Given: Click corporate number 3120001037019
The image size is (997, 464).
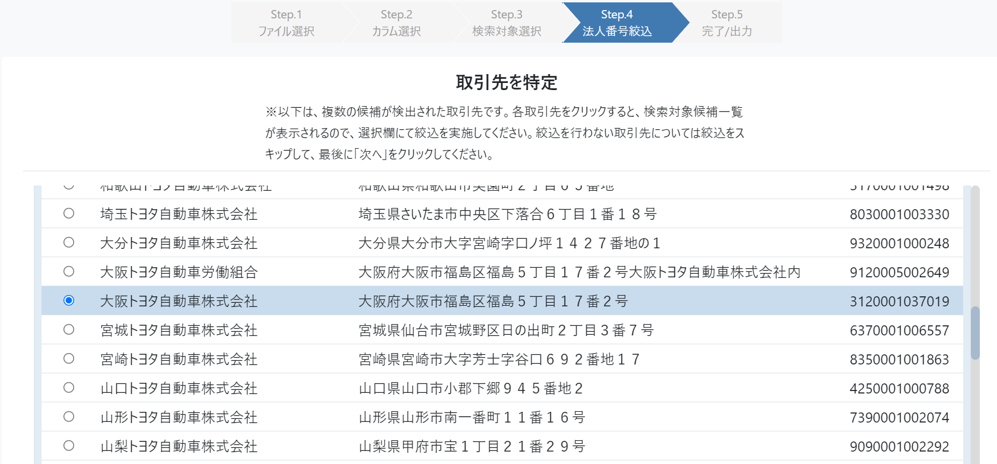Looking at the screenshot, I should click(x=900, y=301).
